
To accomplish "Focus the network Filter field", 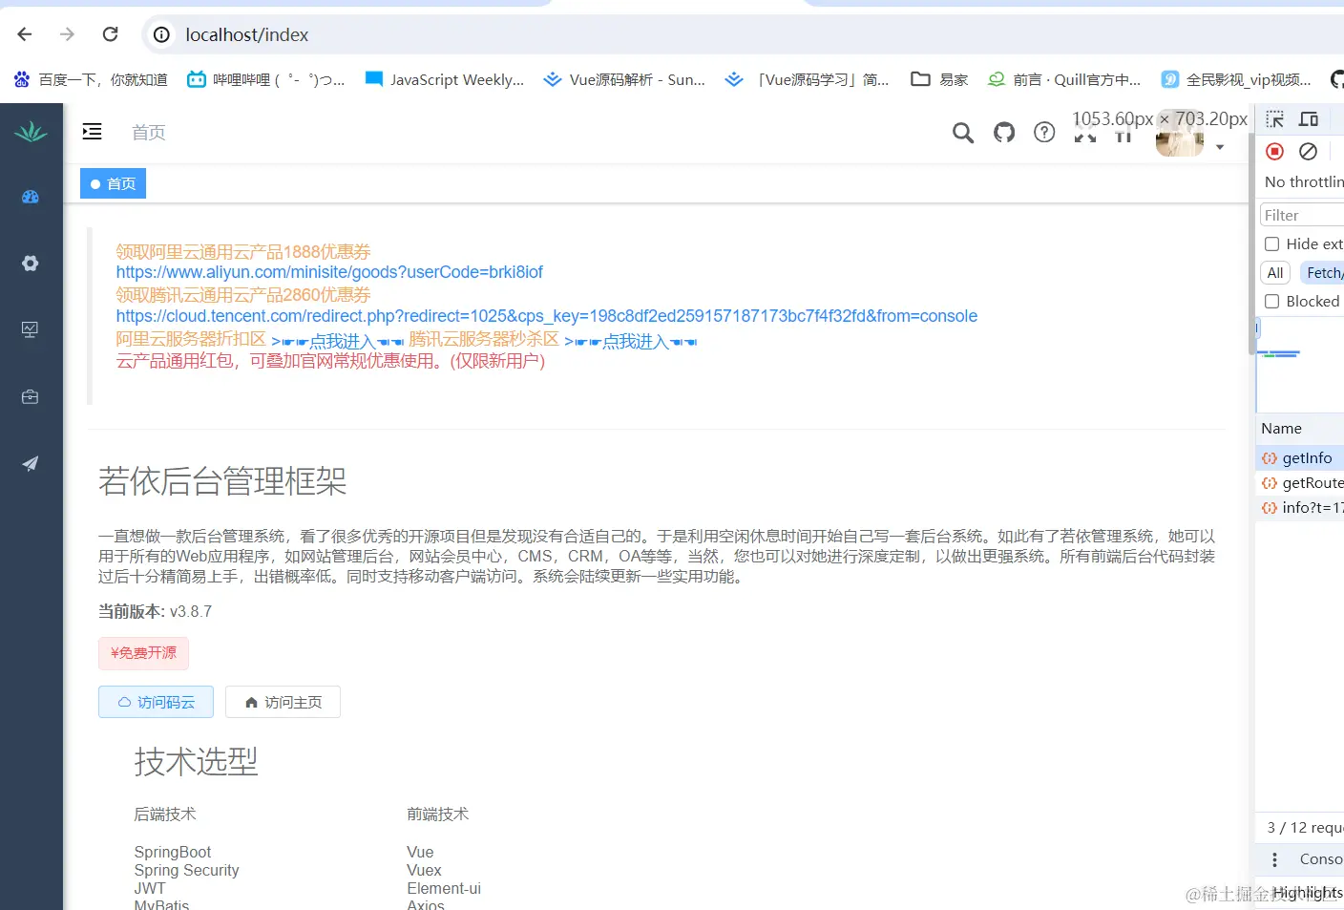I will coord(1302,216).
